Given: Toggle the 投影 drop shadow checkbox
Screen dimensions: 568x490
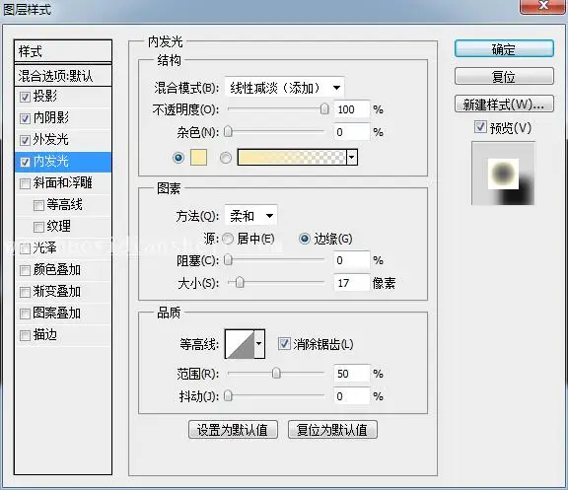Looking at the screenshot, I should [x=25, y=97].
